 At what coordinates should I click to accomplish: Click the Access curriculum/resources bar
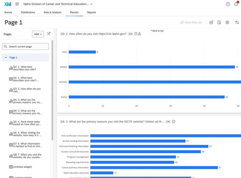coord(146,151)
